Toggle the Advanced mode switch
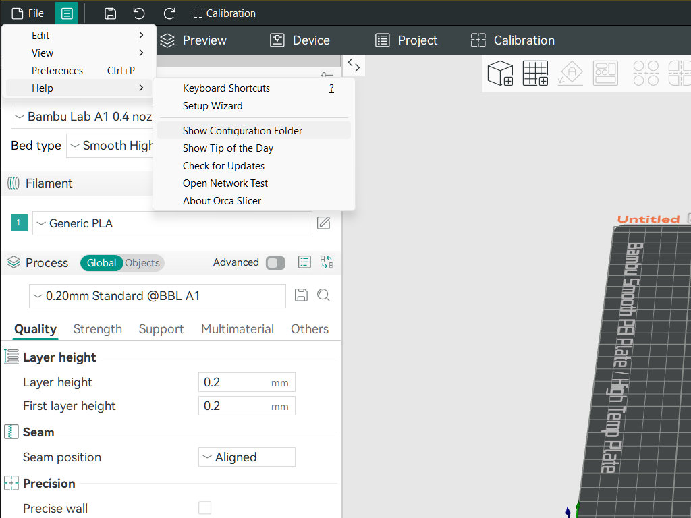The image size is (691, 518). (x=275, y=263)
